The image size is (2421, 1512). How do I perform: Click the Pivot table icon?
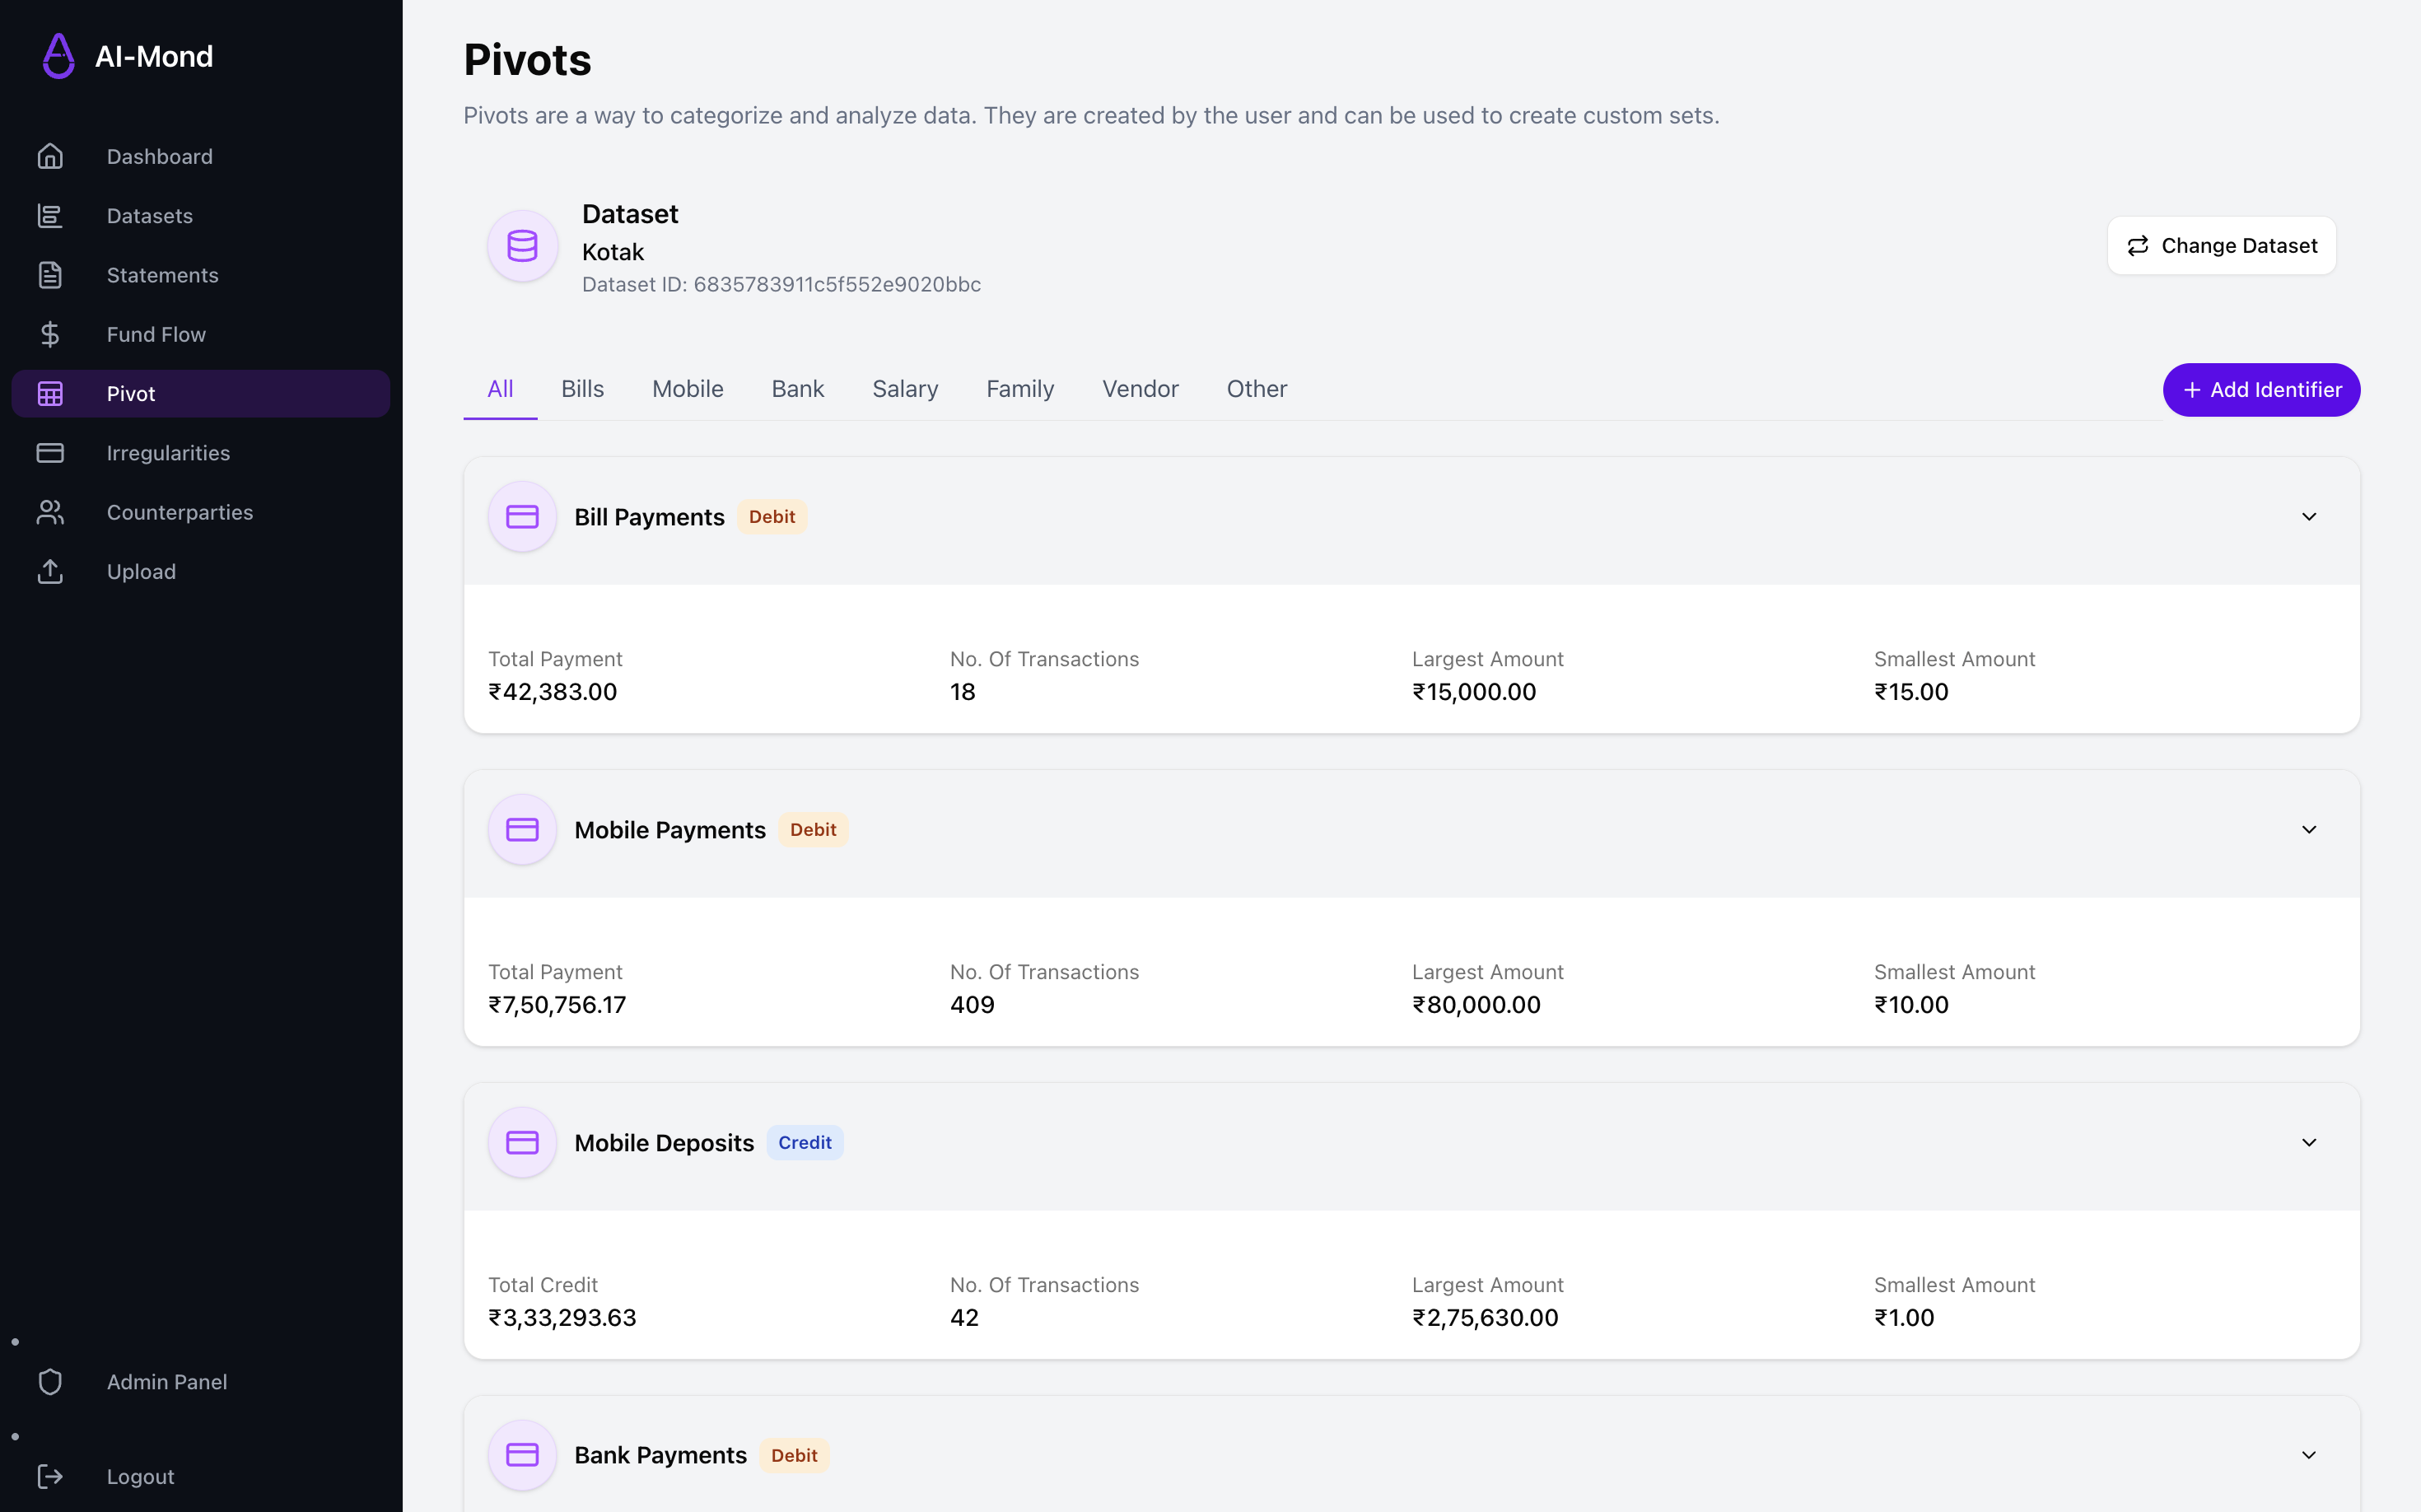(x=50, y=393)
